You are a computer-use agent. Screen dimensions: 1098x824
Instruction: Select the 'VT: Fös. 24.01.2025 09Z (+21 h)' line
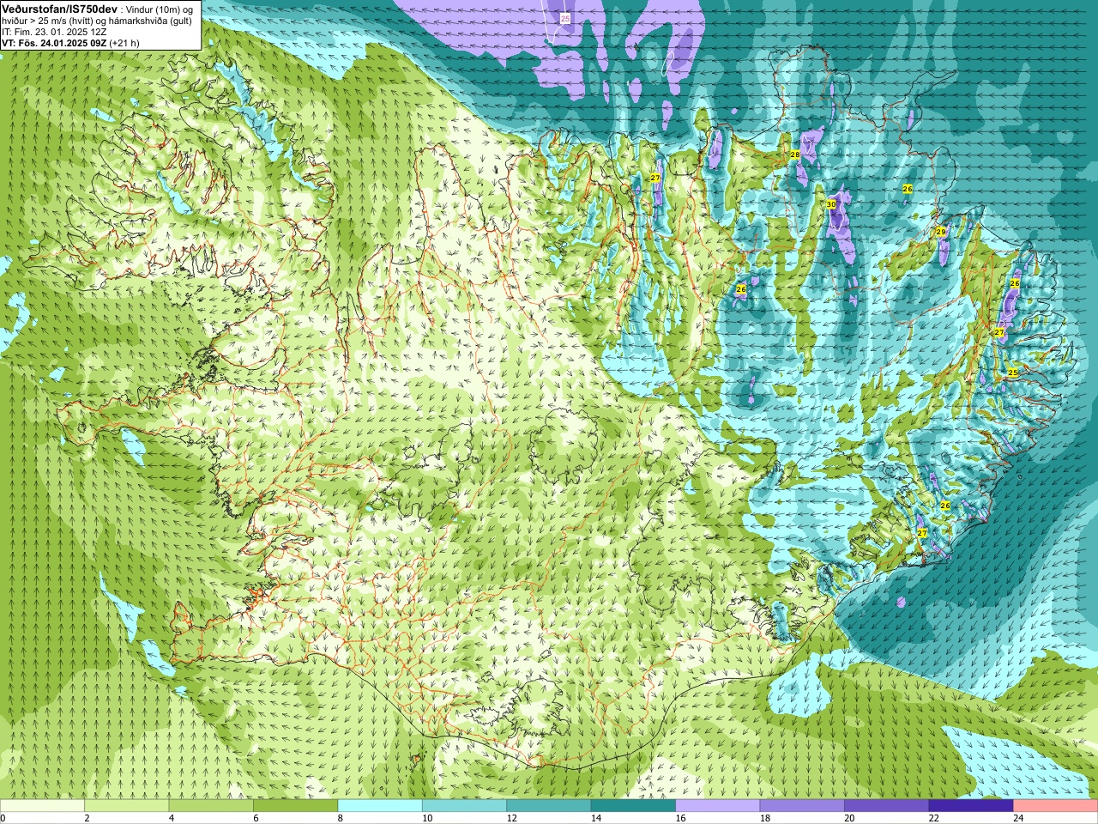point(70,43)
